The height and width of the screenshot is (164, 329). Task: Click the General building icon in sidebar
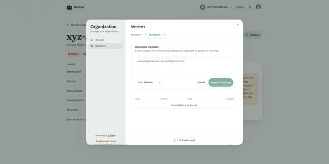tap(92, 40)
